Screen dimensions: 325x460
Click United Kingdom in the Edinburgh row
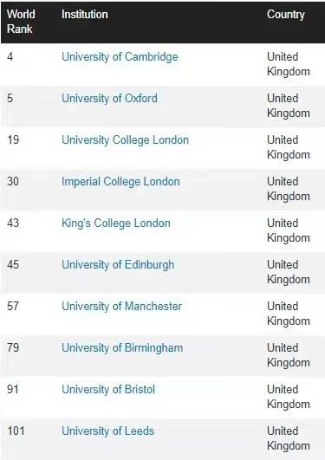tap(289, 272)
